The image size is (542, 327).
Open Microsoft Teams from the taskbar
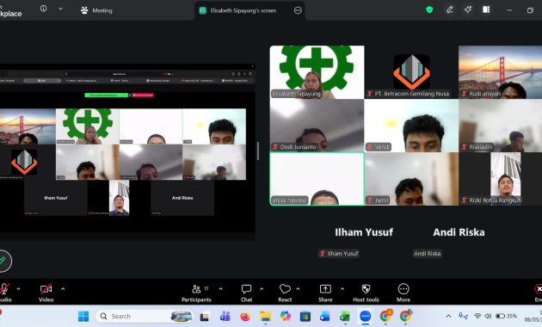[225, 317]
